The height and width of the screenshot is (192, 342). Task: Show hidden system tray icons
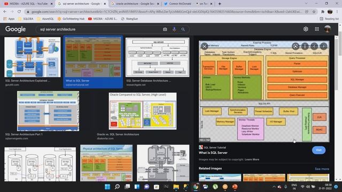tap(274, 187)
